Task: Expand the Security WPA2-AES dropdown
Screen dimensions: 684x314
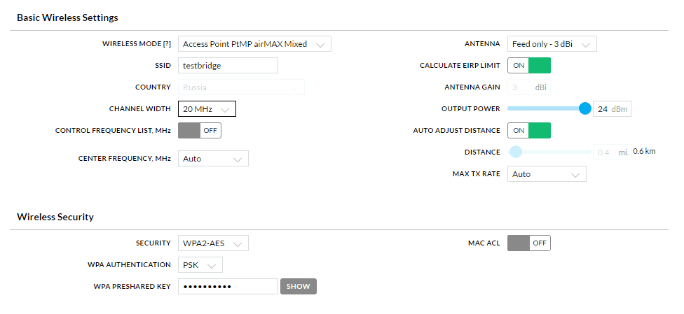Action: (x=213, y=243)
